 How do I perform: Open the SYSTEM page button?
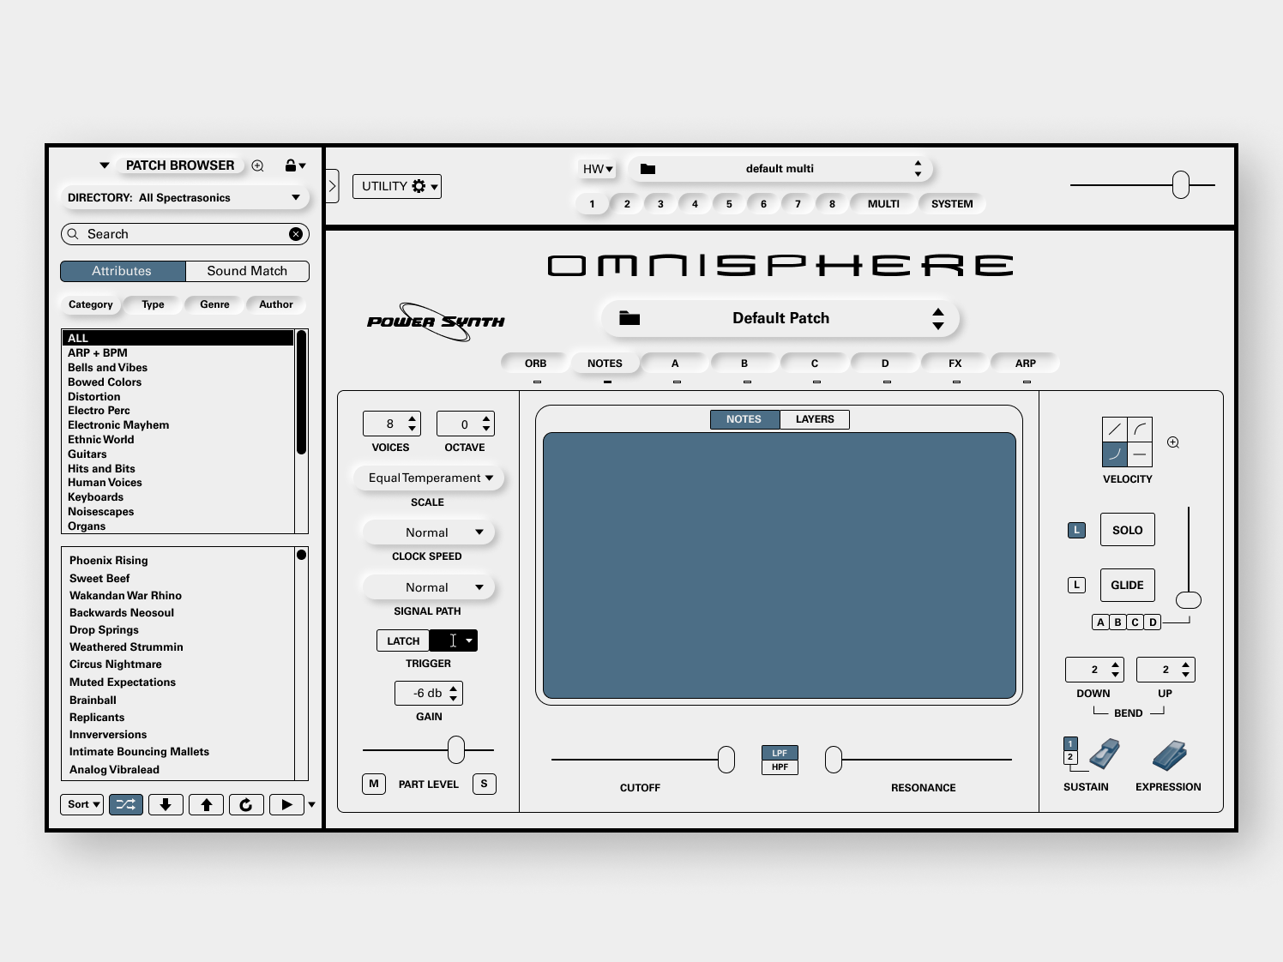(x=952, y=204)
